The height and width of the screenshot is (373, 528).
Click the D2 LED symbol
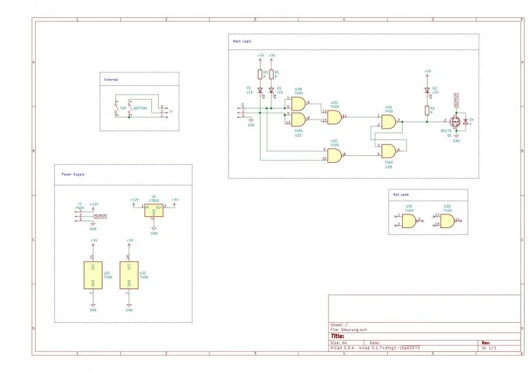click(x=428, y=90)
